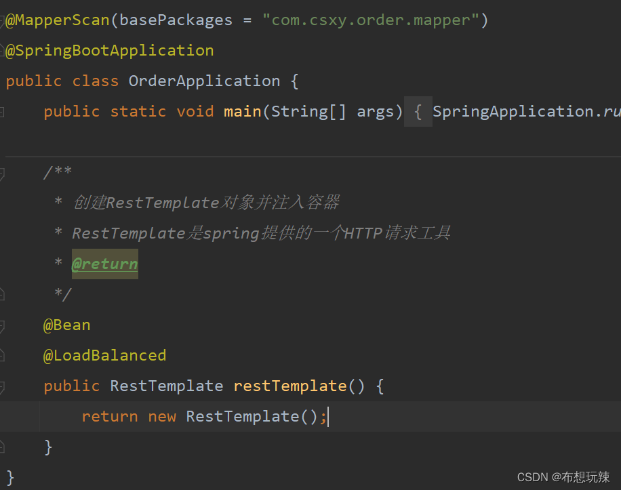
Task: Click comment line '创建RestTemplate对象并注入容器'
Action: tap(206, 203)
